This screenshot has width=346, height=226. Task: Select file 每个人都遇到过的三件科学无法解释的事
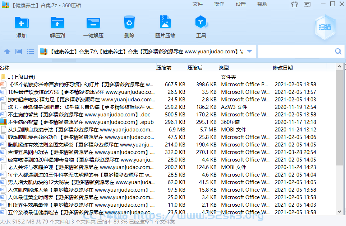point(80,175)
